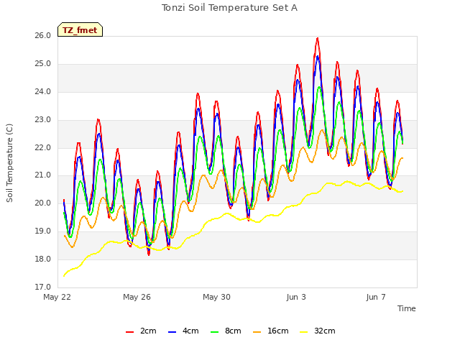Click the 17.0 y-axis tick label
Screen dimensions: 460x345
click(x=43, y=287)
